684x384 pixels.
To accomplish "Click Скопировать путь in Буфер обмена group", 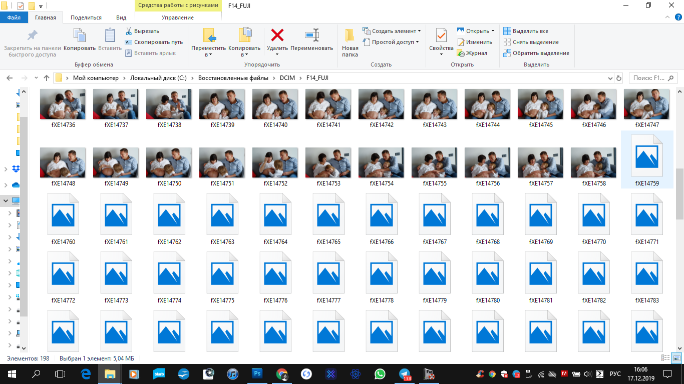I will tap(154, 42).
